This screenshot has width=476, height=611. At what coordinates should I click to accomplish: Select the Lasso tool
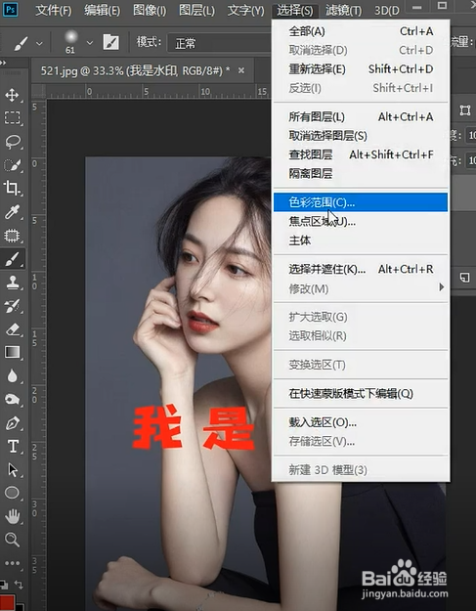click(12, 142)
